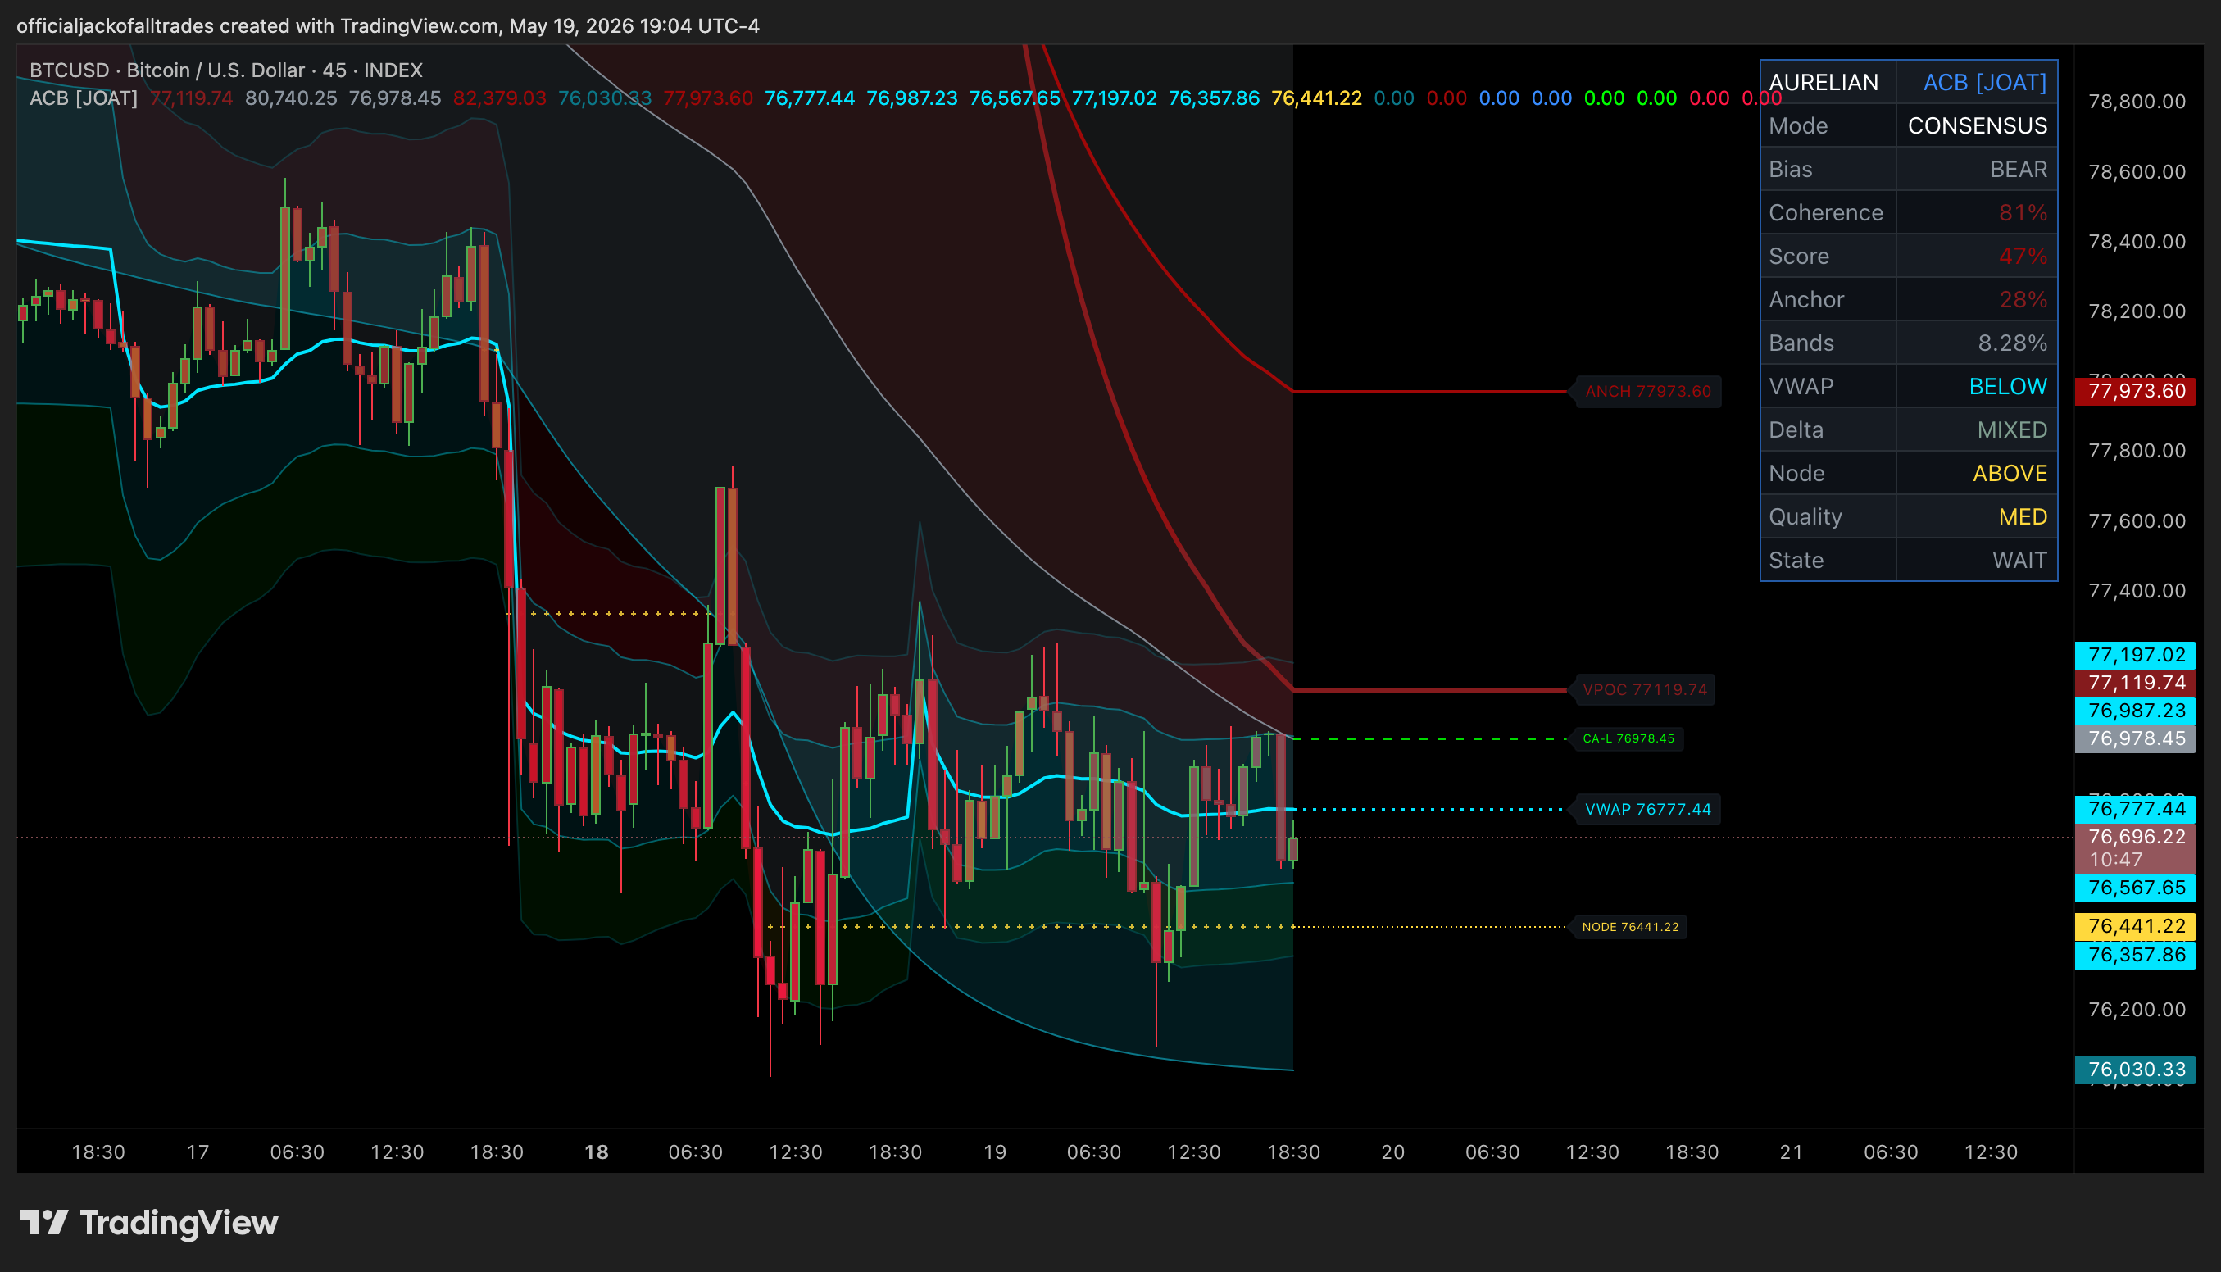Image resolution: width=2221 pixels, height=1272 pixels.
Task: Select the State WAIT status cell
Action: point(1978,560)
